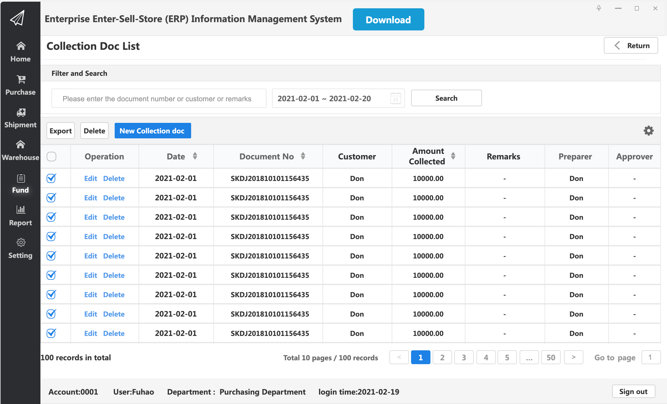The image size is (667, 404).
Task: Open table column settings gear
Action: [648, 131]
